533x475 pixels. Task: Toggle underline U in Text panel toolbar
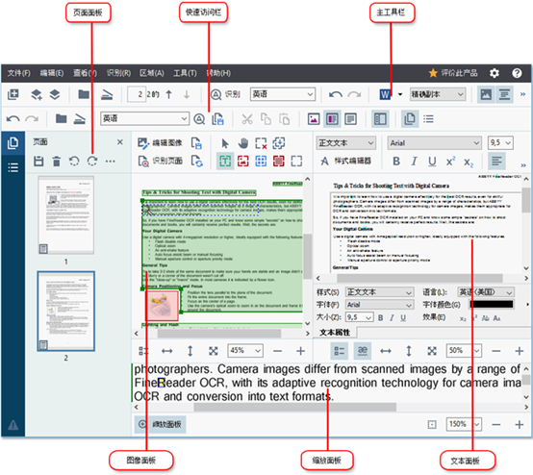tap(432, 162)
